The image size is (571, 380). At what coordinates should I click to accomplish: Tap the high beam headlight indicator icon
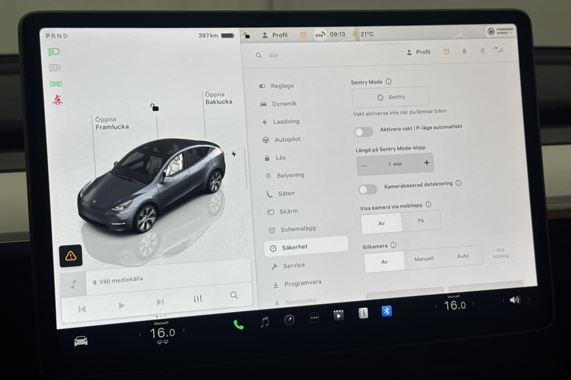click(54, 52)
